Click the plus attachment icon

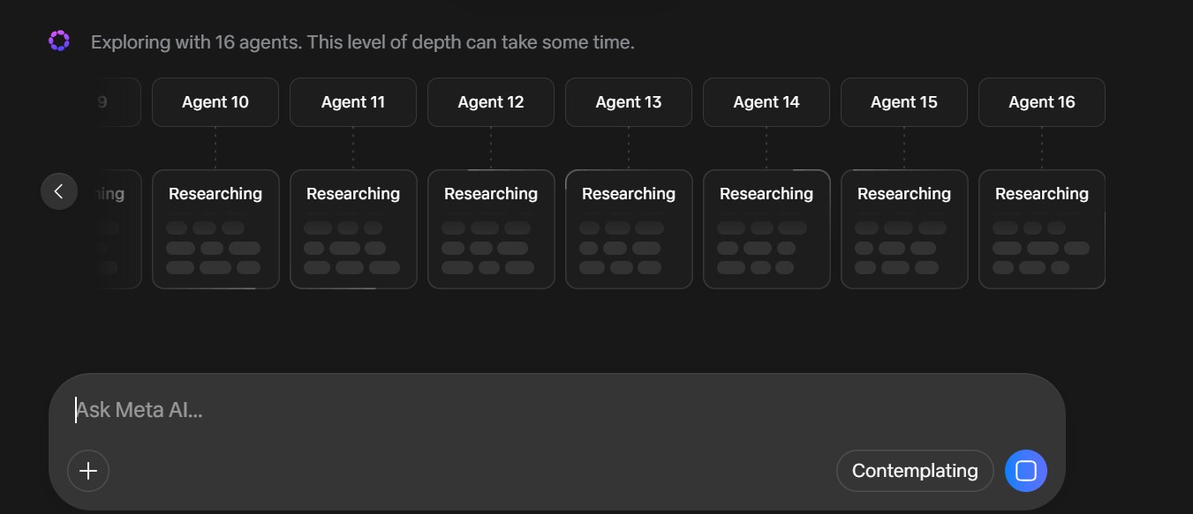(x=88, y=471)
